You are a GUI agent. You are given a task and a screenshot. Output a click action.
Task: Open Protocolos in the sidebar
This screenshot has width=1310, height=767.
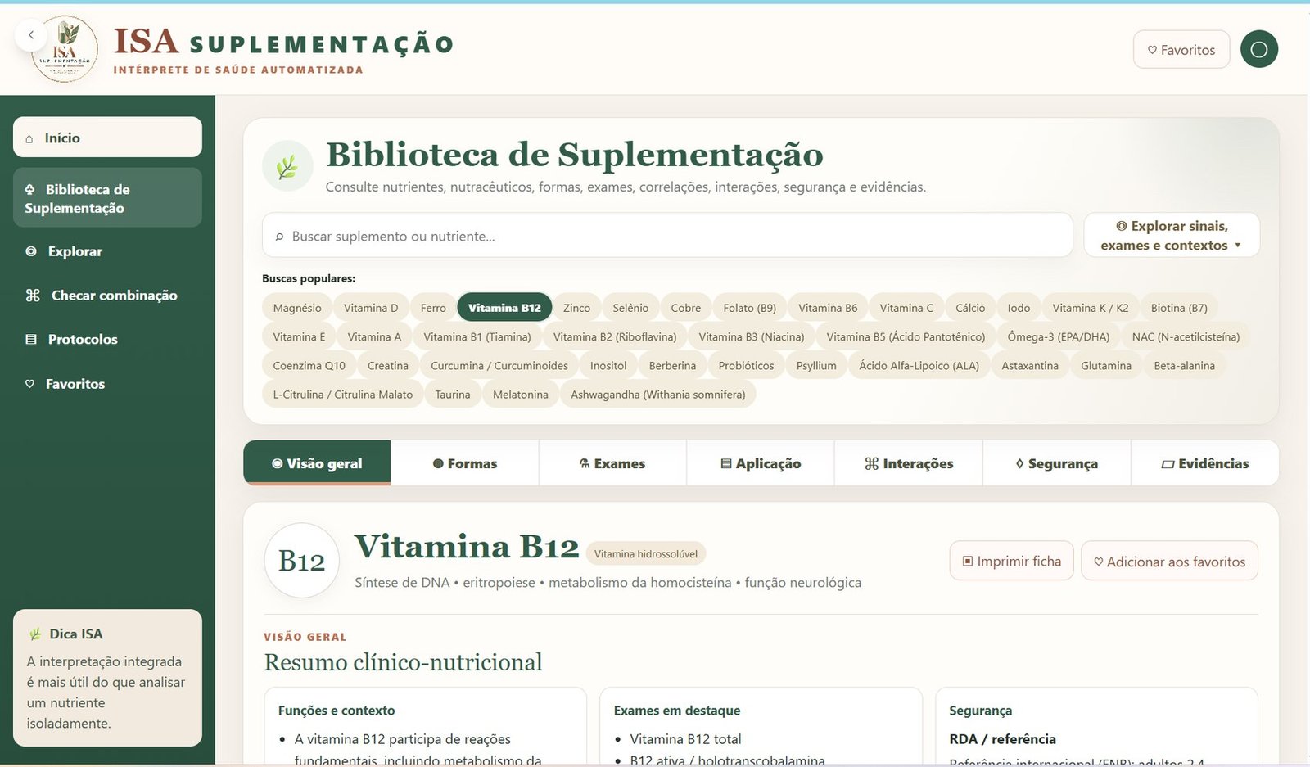(107, 339)
